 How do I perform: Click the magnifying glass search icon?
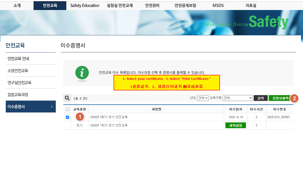pyautogui.click(x=67, y=98)
